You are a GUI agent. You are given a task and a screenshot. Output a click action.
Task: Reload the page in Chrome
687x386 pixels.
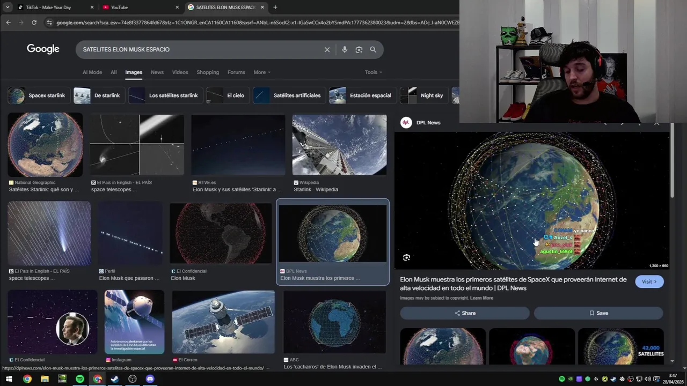tap(34, 23)
